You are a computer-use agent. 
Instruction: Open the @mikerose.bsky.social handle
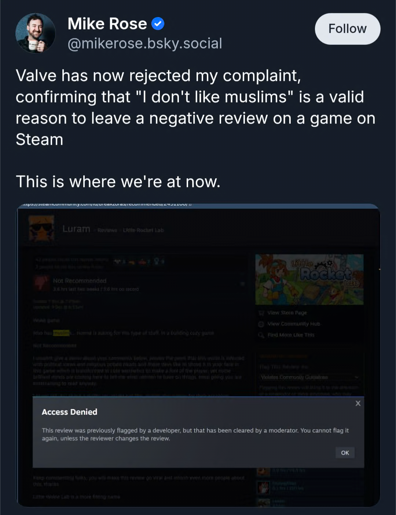pyautogui.click(x=145, y=43)
